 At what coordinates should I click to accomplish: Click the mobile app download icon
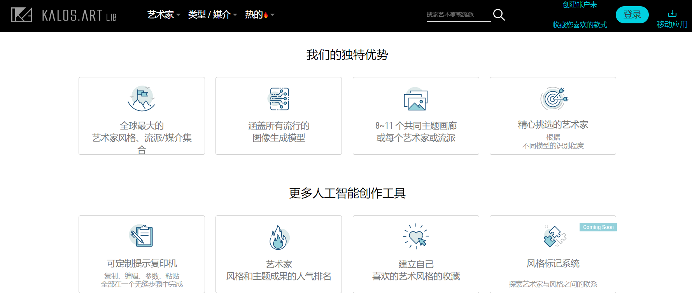pyautogui.click(x=672, y=14)
